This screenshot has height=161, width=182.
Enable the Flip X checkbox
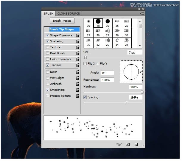(x=85, y=64)
